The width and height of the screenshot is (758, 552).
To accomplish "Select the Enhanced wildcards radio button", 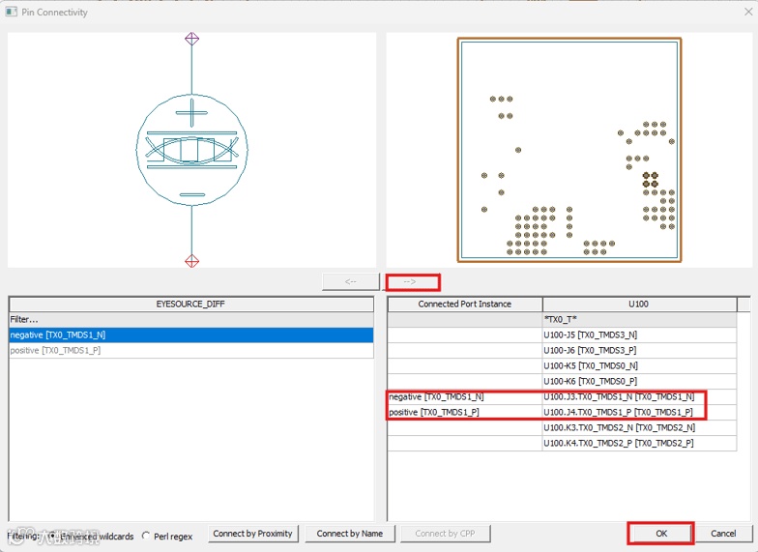I will click(x=52, y=536).
